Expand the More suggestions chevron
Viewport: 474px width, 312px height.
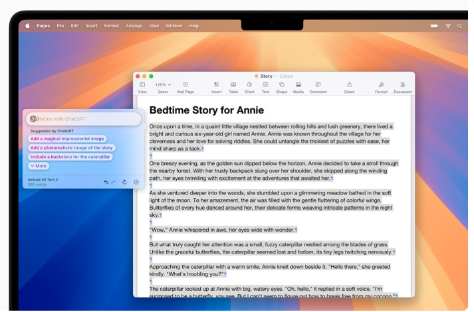tap(39, 166)
